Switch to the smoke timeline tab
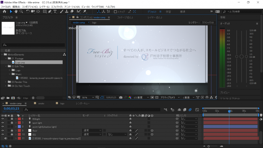 (x=41, y=104)
